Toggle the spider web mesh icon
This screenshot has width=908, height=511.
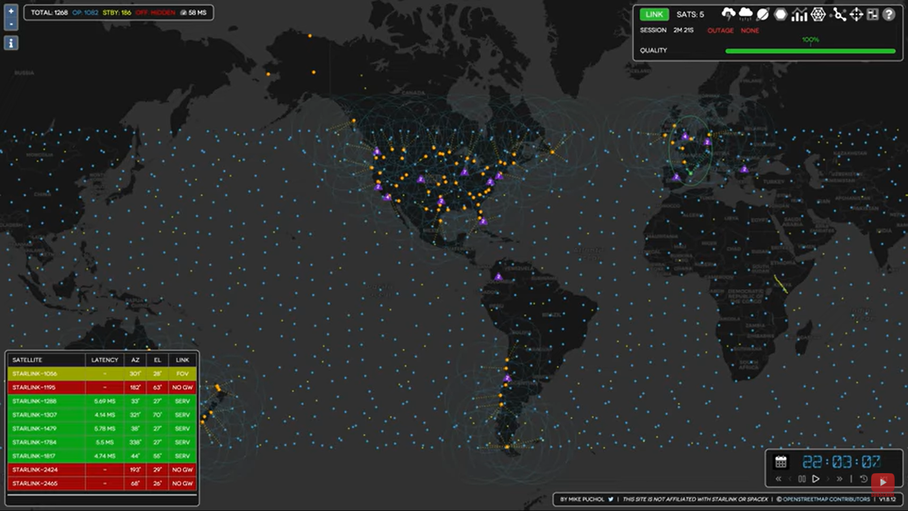[x=818, y=14]
